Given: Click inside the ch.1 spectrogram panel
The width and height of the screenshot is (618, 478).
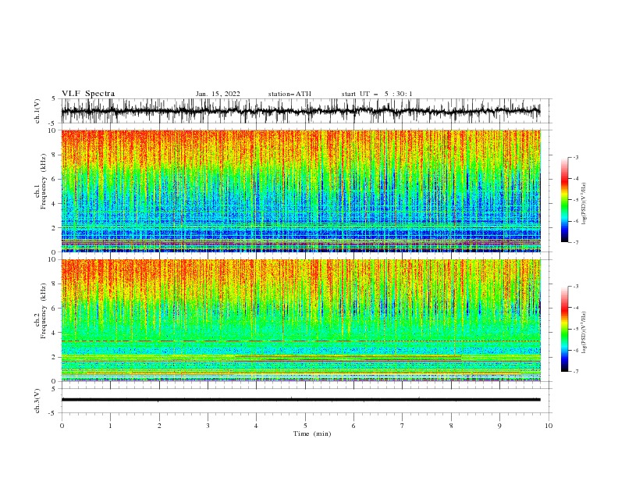Looking at the screenshot, I should (300, 191).
